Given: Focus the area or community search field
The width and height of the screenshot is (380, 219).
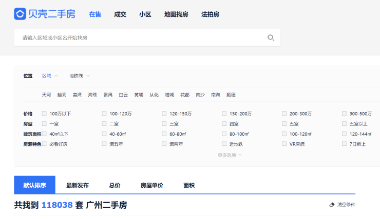Looking at the screenshot, I should click(x=139, y=37).
